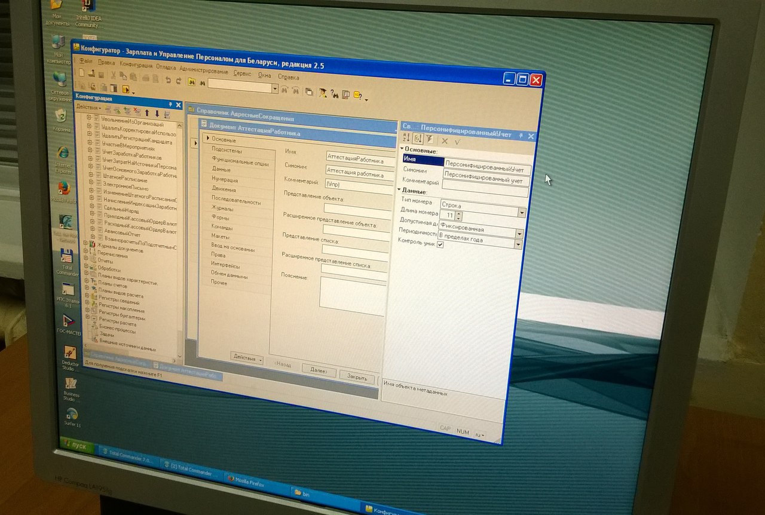Image resolution: width=765 pixels, height=515 pixels.
Task: Click the alphabetical sort icon in properties panel
Action: tap(408, 138)
